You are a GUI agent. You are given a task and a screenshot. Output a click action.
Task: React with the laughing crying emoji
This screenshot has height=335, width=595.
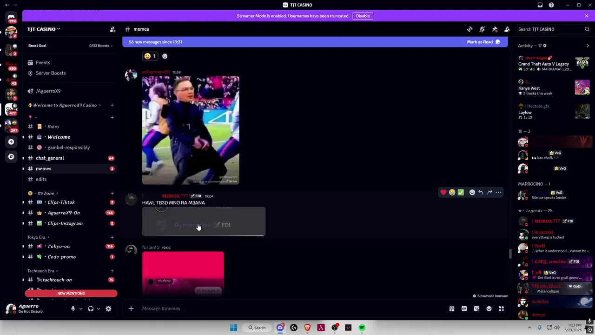pyautogui.click(x=452, y=192)
